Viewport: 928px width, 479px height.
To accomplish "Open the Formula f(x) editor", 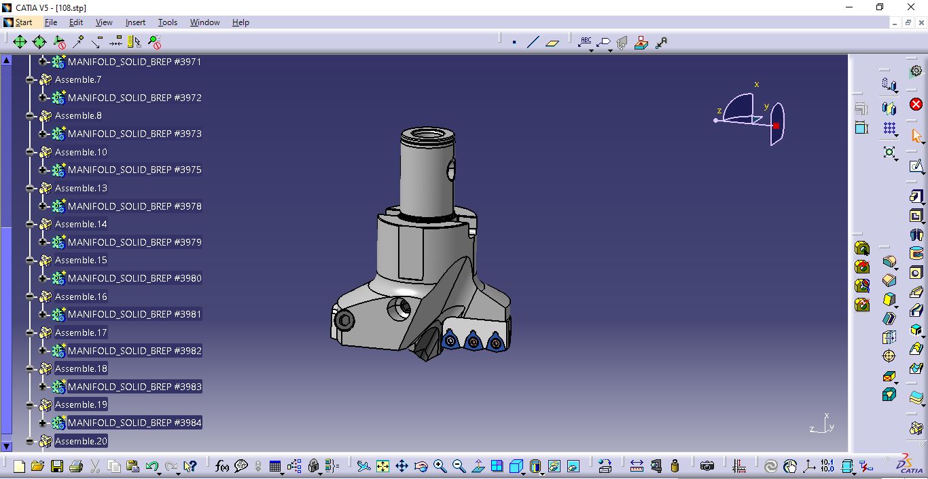I will 221,466.
